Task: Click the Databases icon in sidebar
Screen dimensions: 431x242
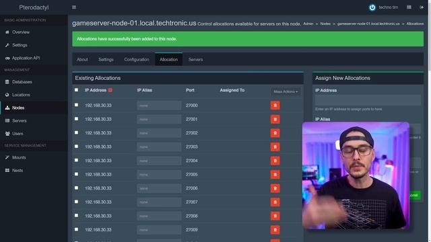Action: [7, 82]
